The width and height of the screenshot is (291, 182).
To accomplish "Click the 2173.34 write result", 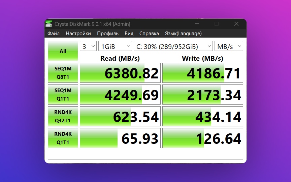I will pyautogui.click(x=203, y=95).
